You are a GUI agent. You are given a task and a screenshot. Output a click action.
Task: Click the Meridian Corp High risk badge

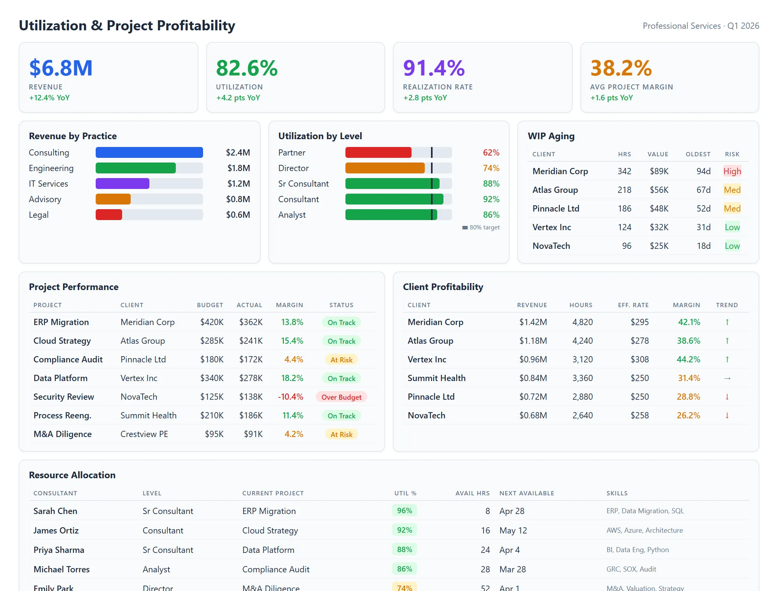click(x=732, y=171)
